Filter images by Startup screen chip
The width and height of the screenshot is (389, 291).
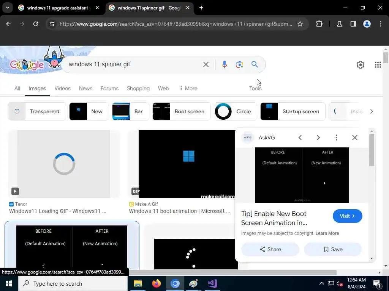tap(293, 111)
